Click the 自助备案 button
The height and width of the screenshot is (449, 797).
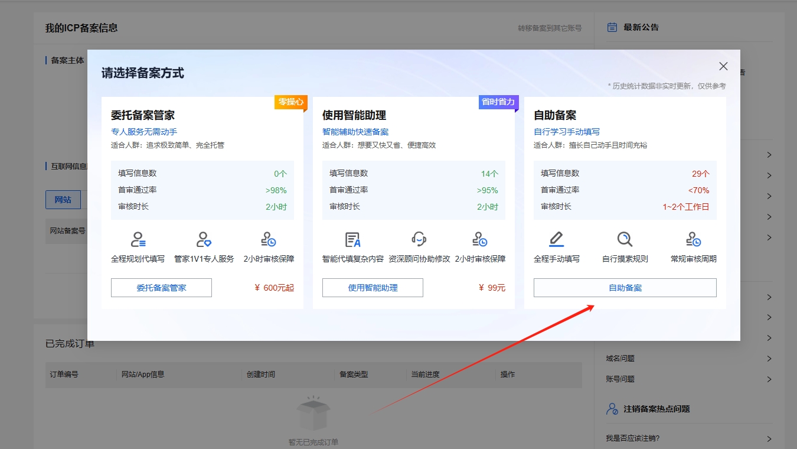point(625,288)
